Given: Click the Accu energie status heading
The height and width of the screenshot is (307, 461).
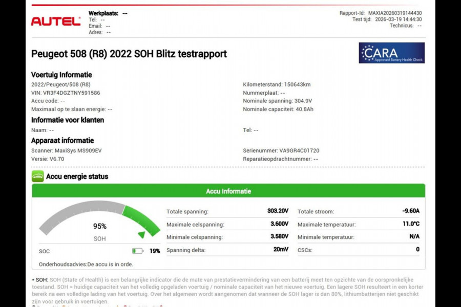Looking at the screenshot, I should [77, 177].
